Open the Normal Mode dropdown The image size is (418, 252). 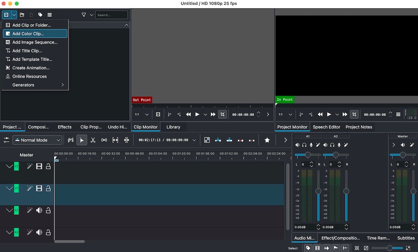tap(37, 140)
